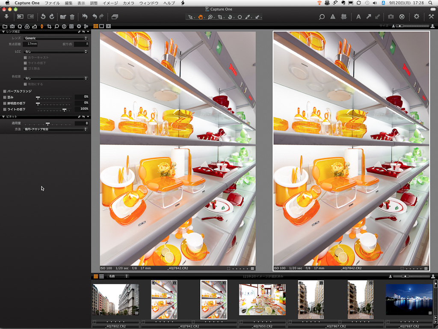Select the orange hand pan tool
This screenshot has width=438, height=329.
200,17
